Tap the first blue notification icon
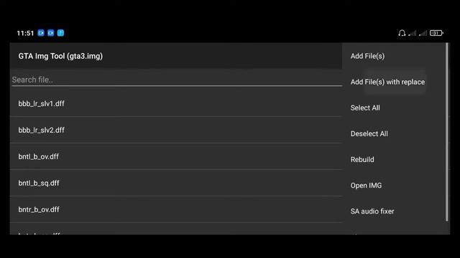 [41, 33]
